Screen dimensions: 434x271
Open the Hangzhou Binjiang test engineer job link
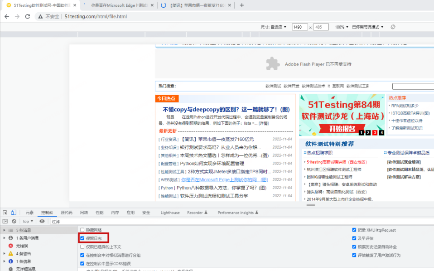click(x=334, y=169)
